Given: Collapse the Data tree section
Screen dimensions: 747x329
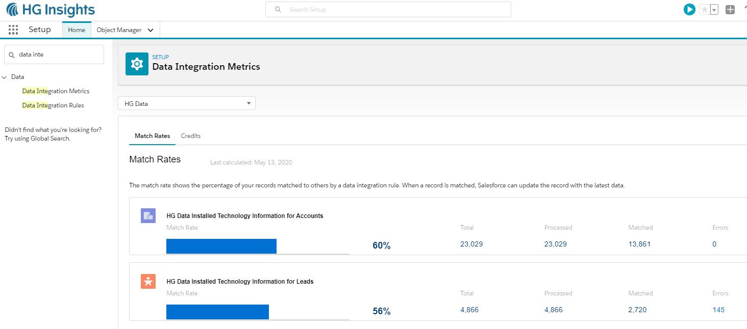Looking at the screenshot, I should click(5, 77).
